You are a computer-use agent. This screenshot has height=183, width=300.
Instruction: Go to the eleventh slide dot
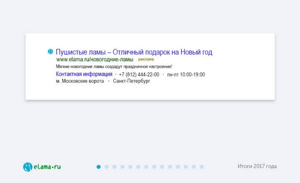click(x=178, y=167)
